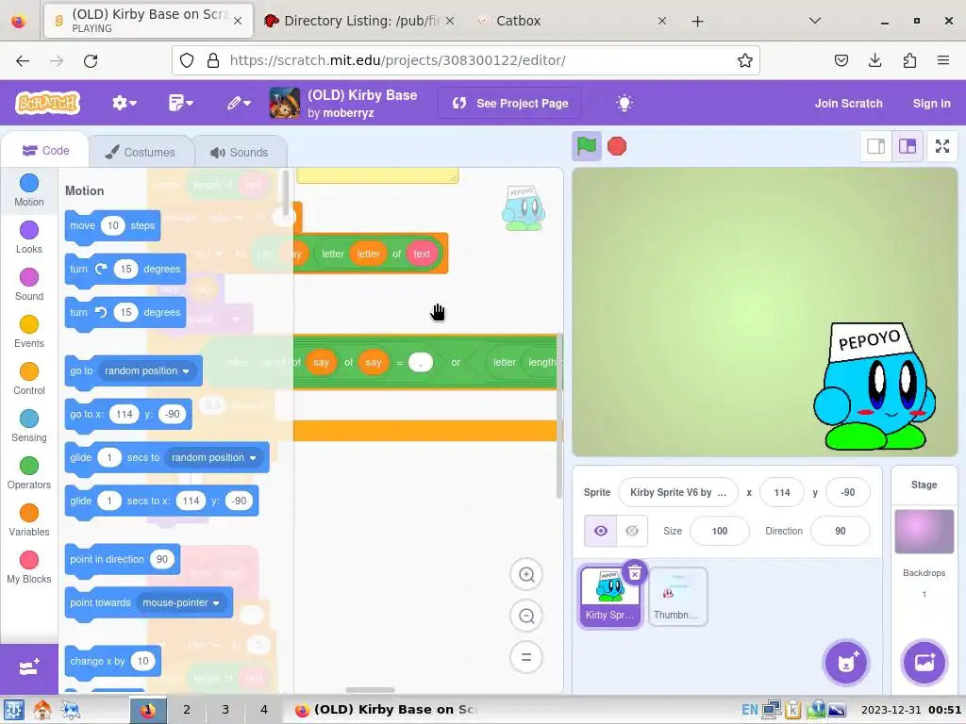The width and height of the screenshot is (966, 724).
Task: Click the move 10 steps block
Action: coord(112,226)
